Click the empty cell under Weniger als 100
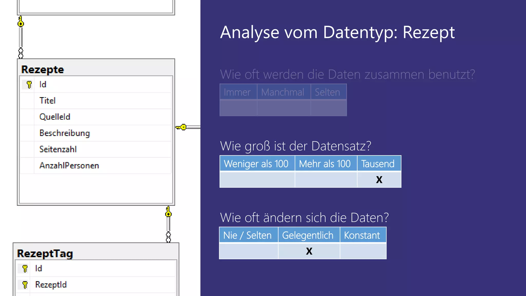The width and height of the screenshot is (526, 296). [257, 179]
